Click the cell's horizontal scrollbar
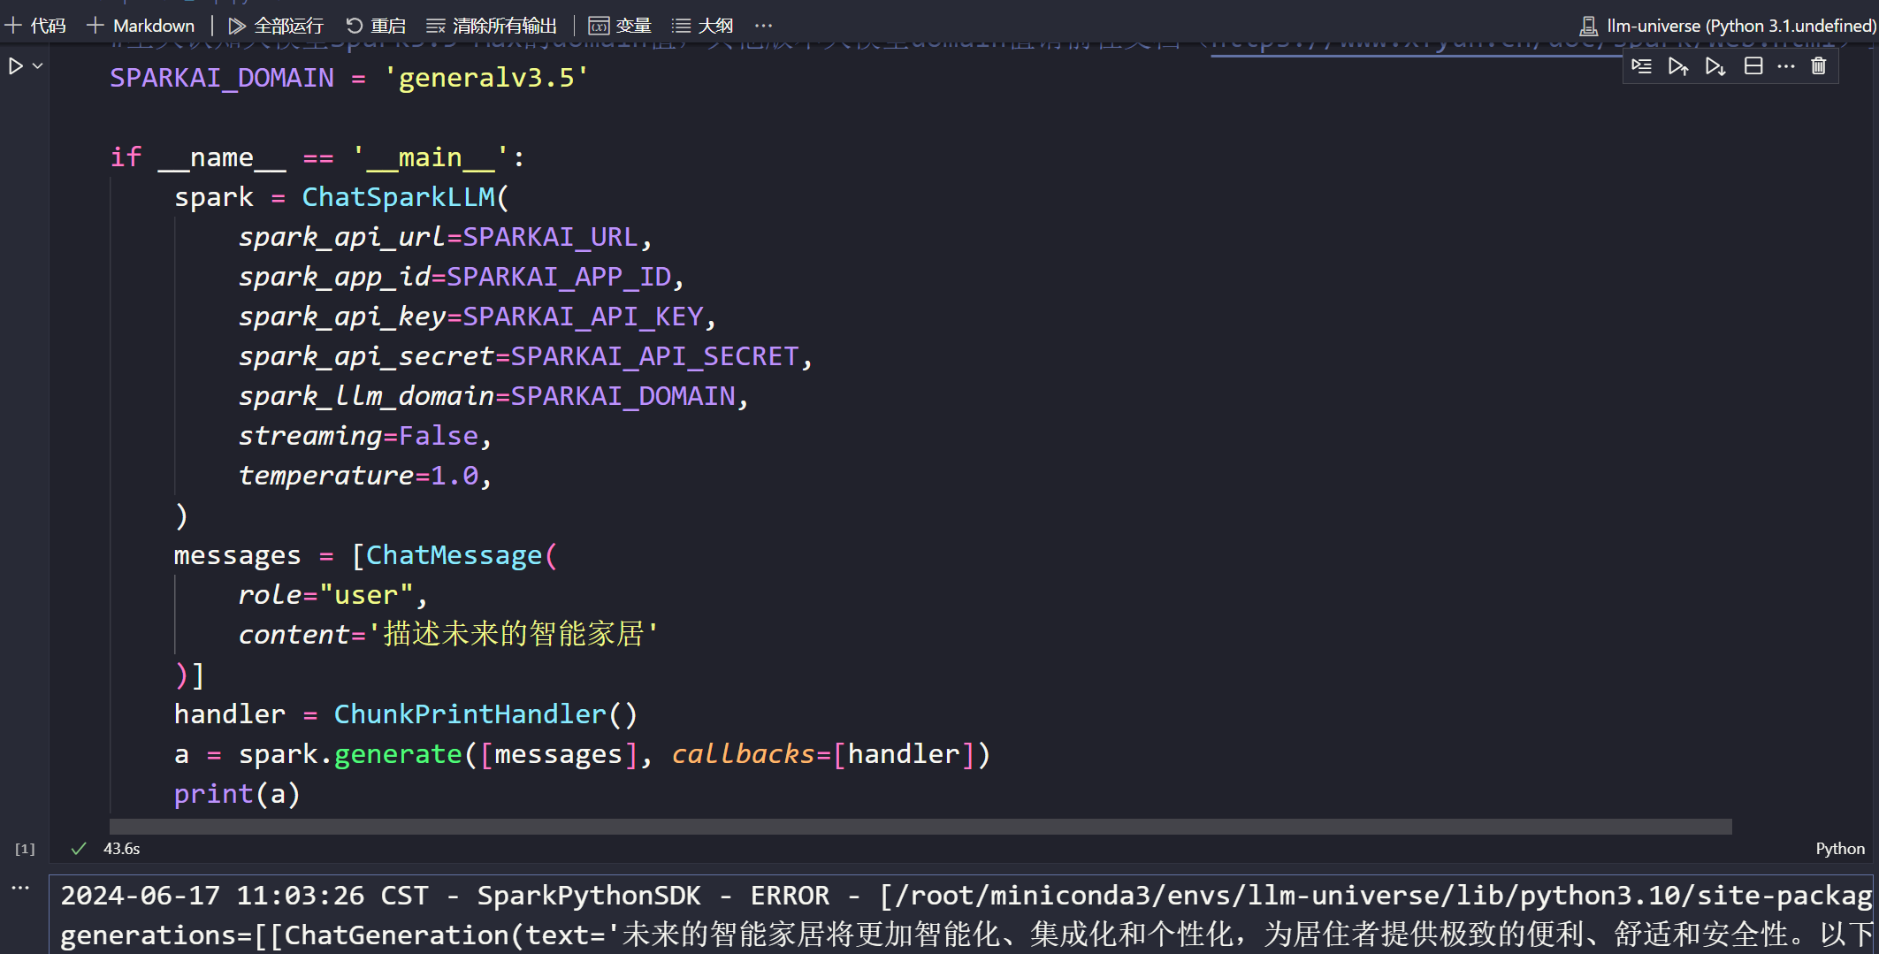Viewport: 1879px width, 954px height. coord(920,827)
